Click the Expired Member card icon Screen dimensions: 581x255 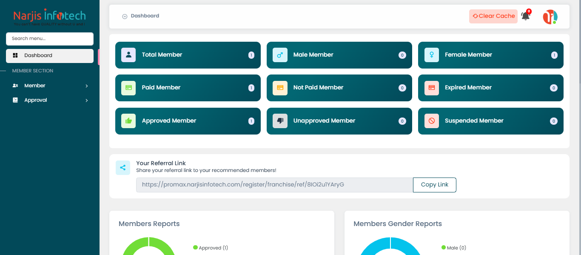[432, 88]
